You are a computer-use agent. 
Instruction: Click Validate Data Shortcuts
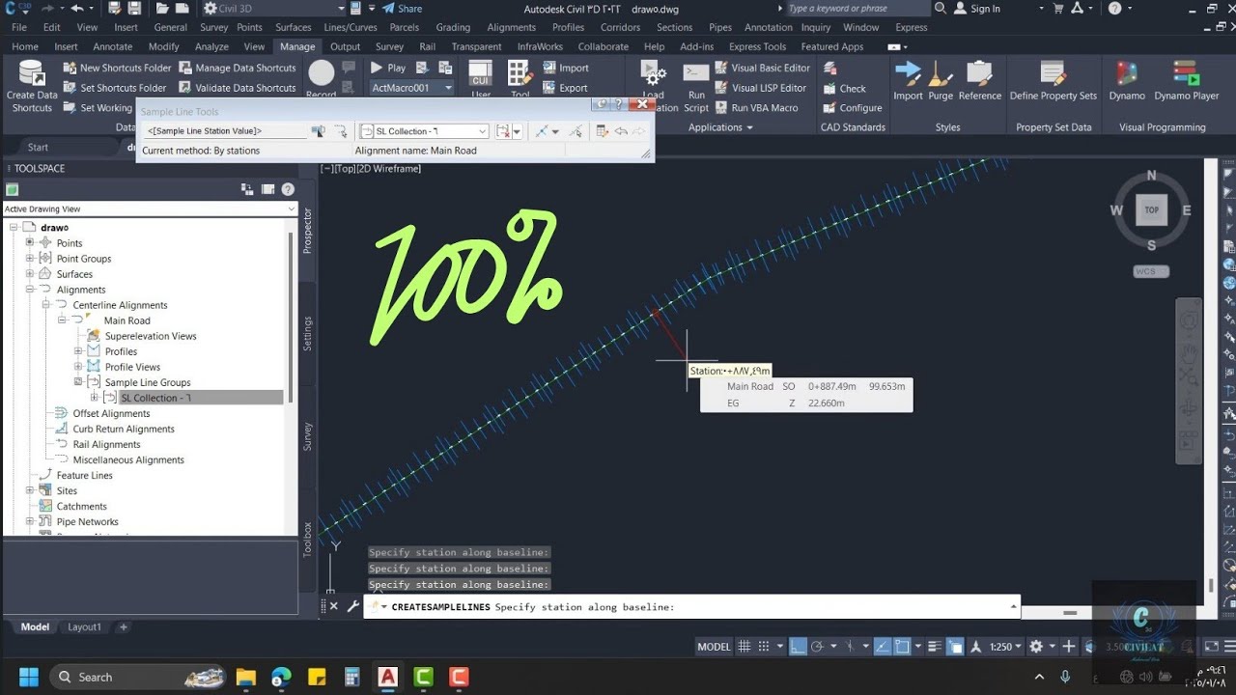click(x=237, y=87)
